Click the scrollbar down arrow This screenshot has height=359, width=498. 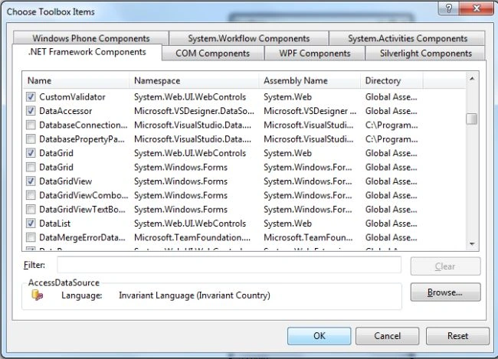click(x=472, y=243)
